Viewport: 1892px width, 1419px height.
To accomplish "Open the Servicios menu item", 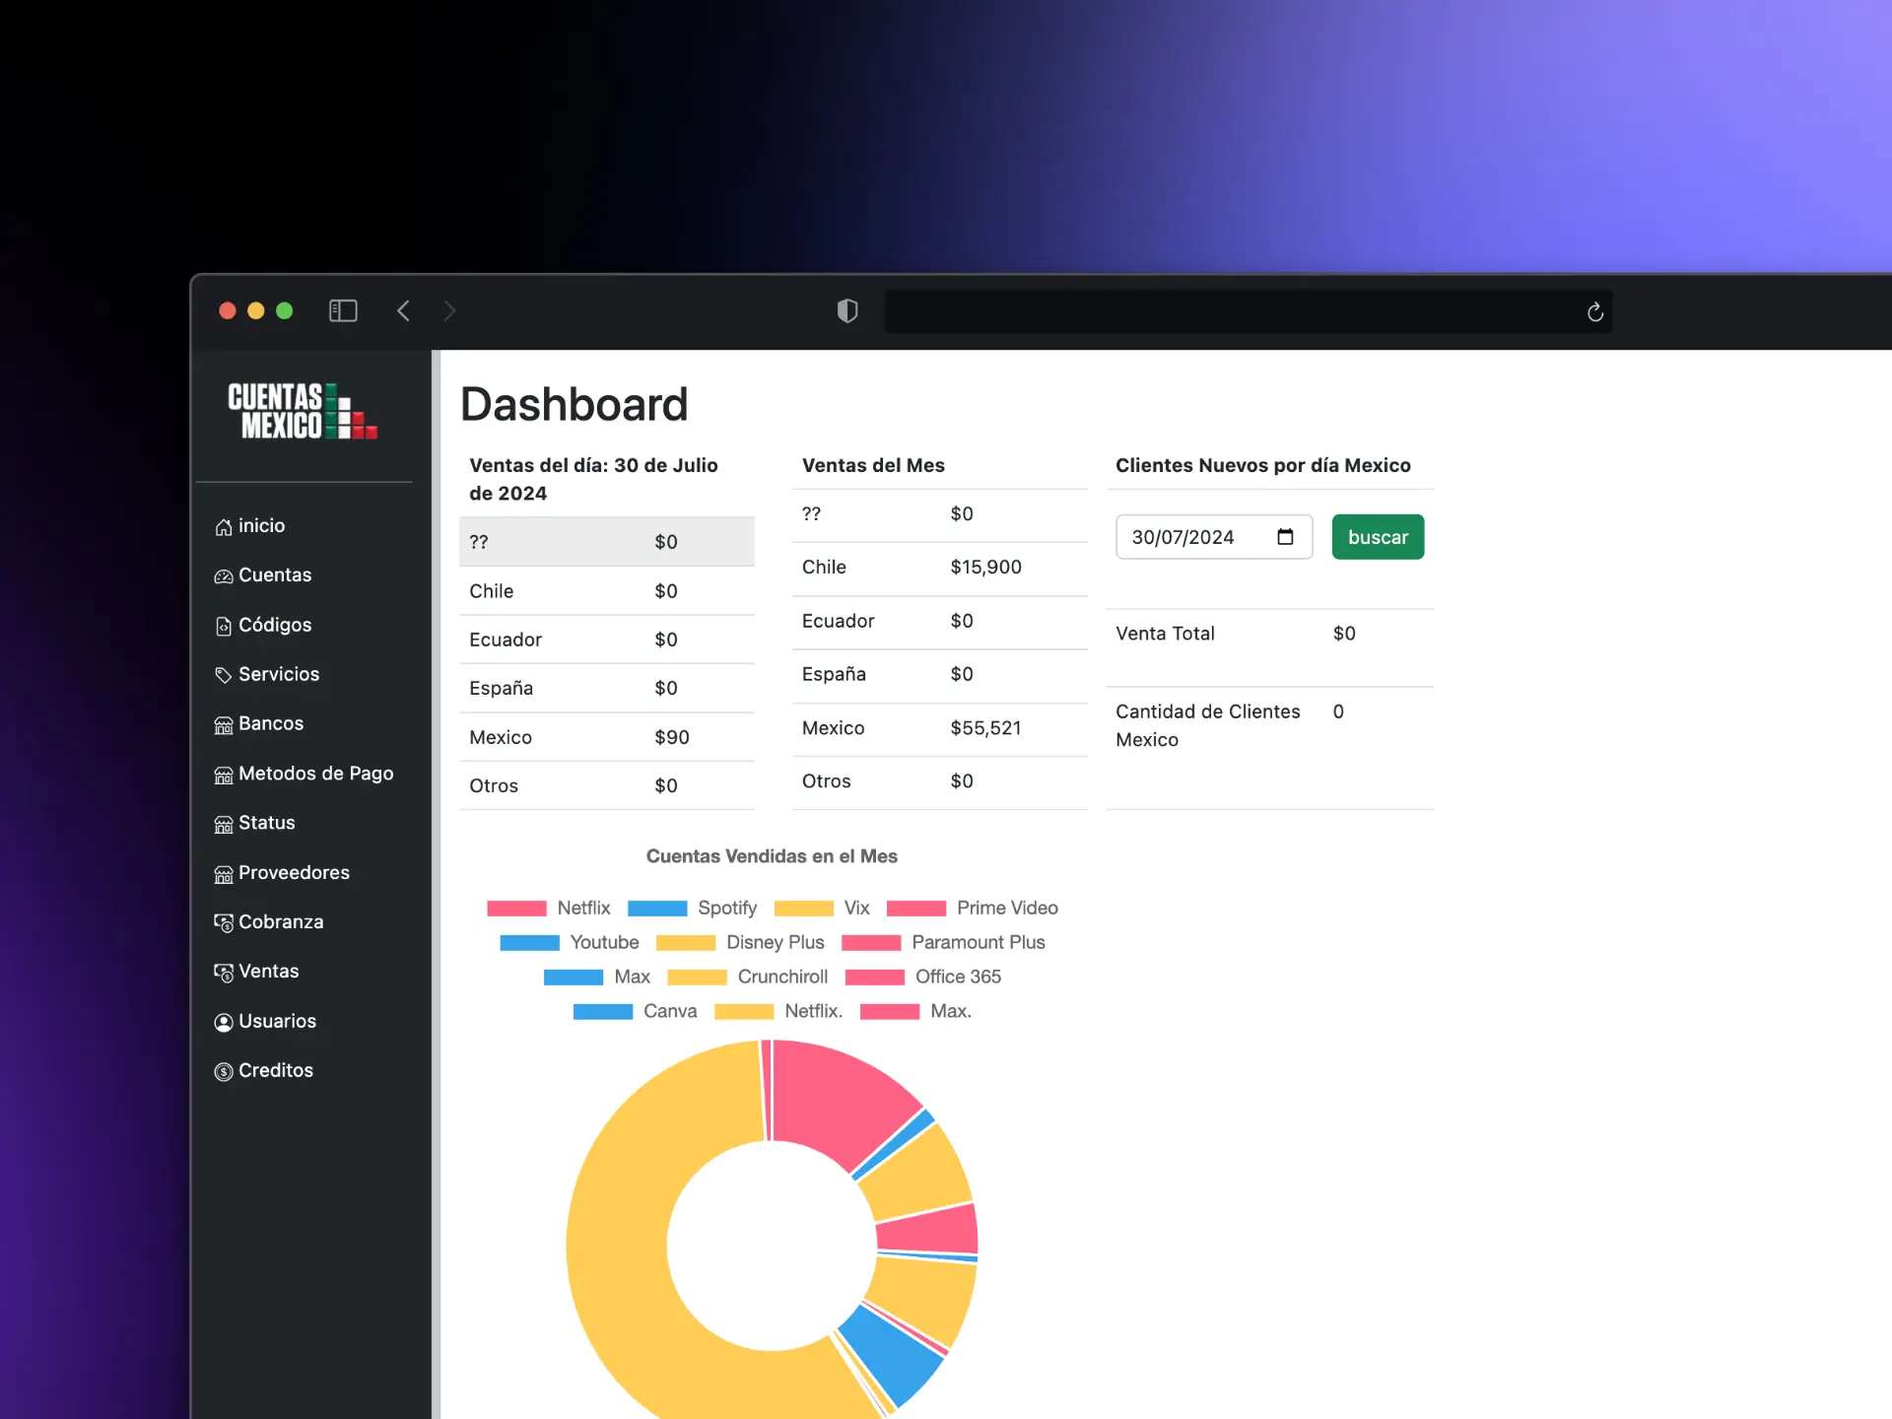I will click(267, 675).
